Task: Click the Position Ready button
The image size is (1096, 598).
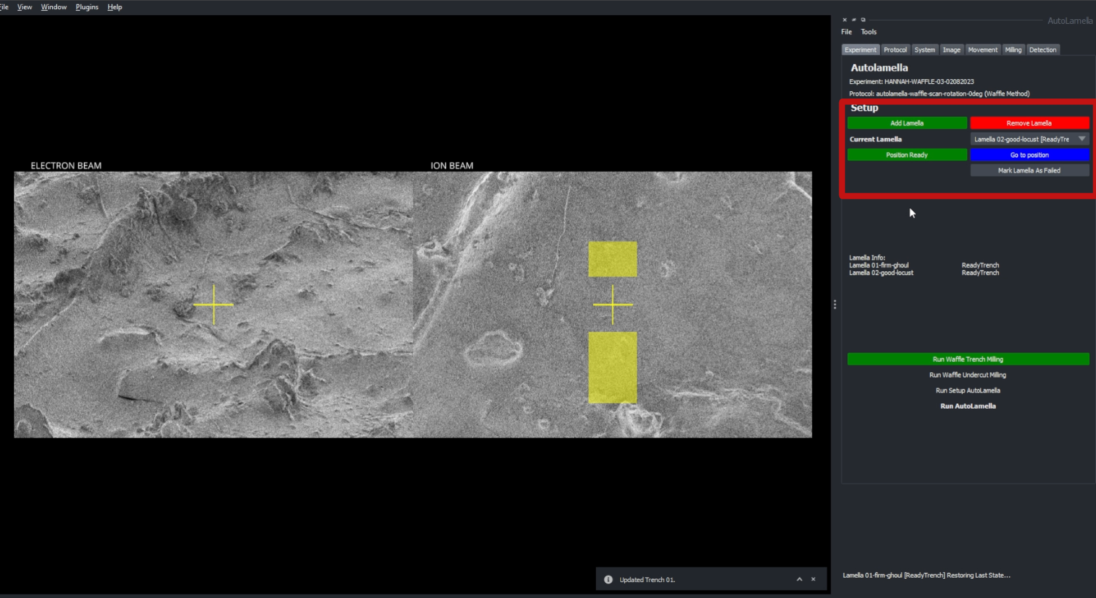Action: click(907, 155)
